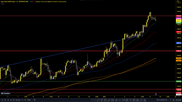Click the 2023 year label on time axis
This screenshot has height=102, width=182.
104,97
